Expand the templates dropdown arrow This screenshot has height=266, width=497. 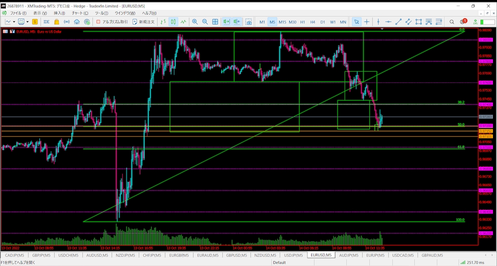[x=27, y=22]
